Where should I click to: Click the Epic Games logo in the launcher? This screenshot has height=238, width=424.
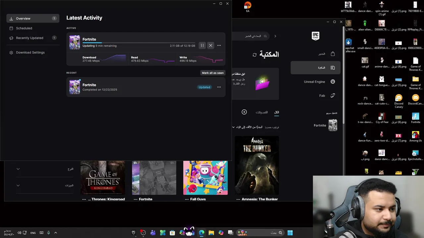315,36
